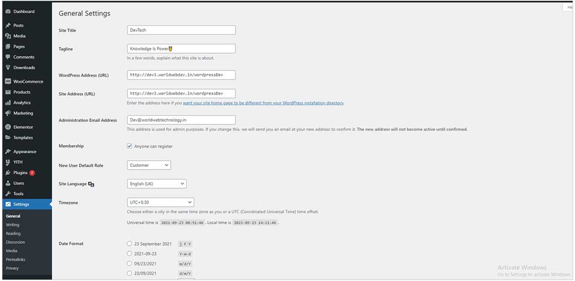575x281 pixels.
Task: Select the 23 September 2021 date format
Action: tap(129, 244)
